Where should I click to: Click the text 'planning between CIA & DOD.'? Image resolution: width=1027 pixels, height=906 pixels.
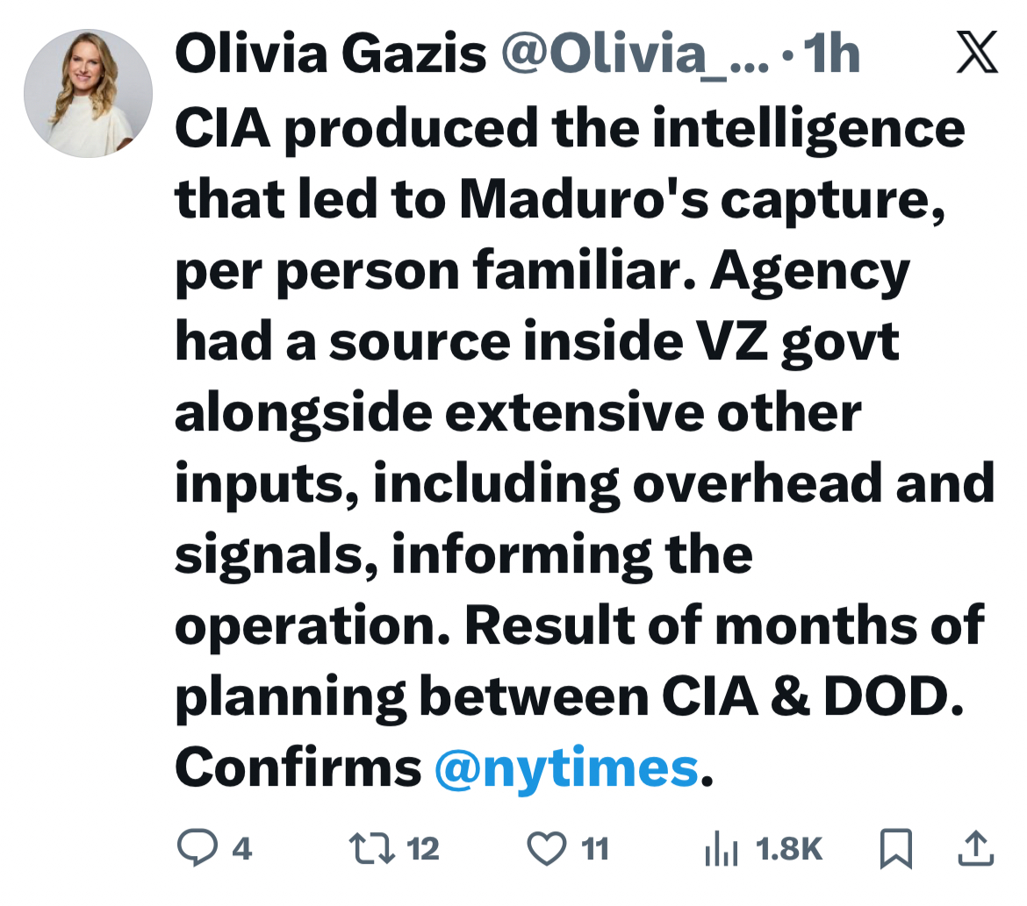(564, 696)
